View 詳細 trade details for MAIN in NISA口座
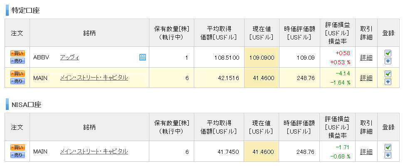Screen dimensions: 405x168 (366, 151)
